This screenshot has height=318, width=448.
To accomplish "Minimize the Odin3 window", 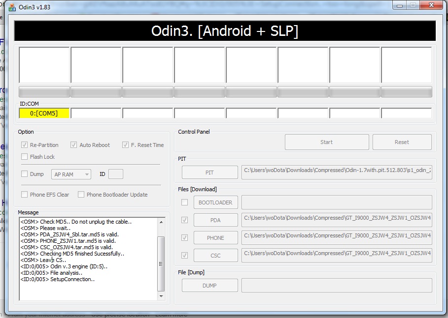I will pyautogui.click(x=399, y=5).
